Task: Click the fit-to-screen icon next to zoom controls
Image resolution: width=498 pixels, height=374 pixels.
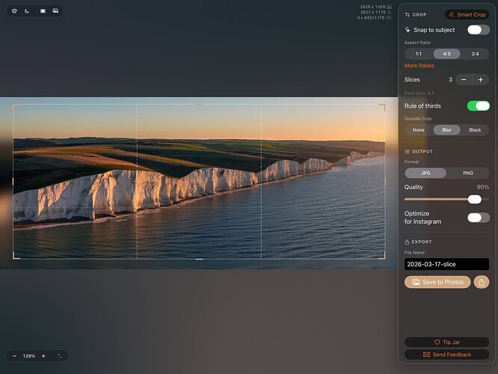Action: 60,356
